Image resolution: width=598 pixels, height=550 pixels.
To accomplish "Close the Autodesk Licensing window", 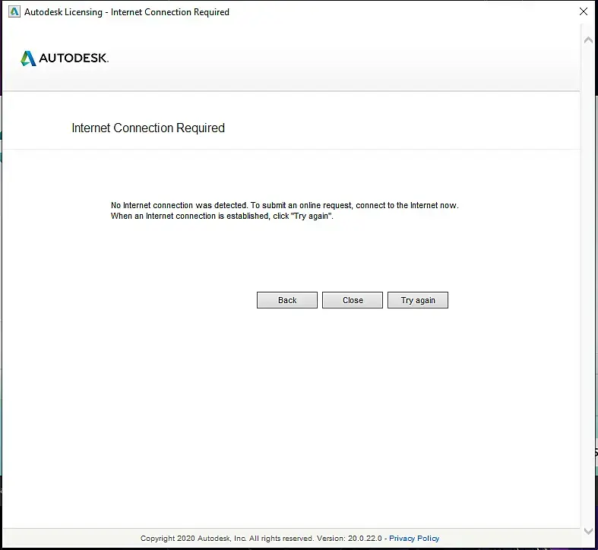I will point(583,11).
